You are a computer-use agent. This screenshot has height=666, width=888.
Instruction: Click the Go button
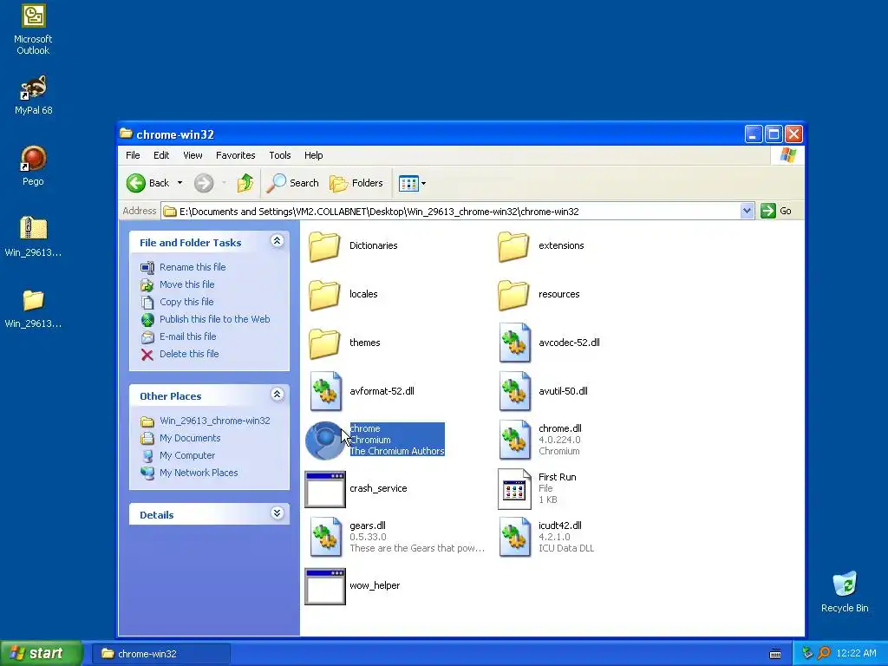point(776,212)
